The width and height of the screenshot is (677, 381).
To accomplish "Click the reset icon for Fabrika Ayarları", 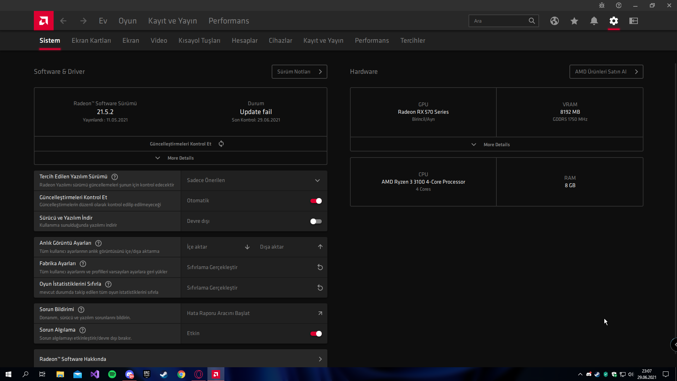I will [x=320, y=267].
